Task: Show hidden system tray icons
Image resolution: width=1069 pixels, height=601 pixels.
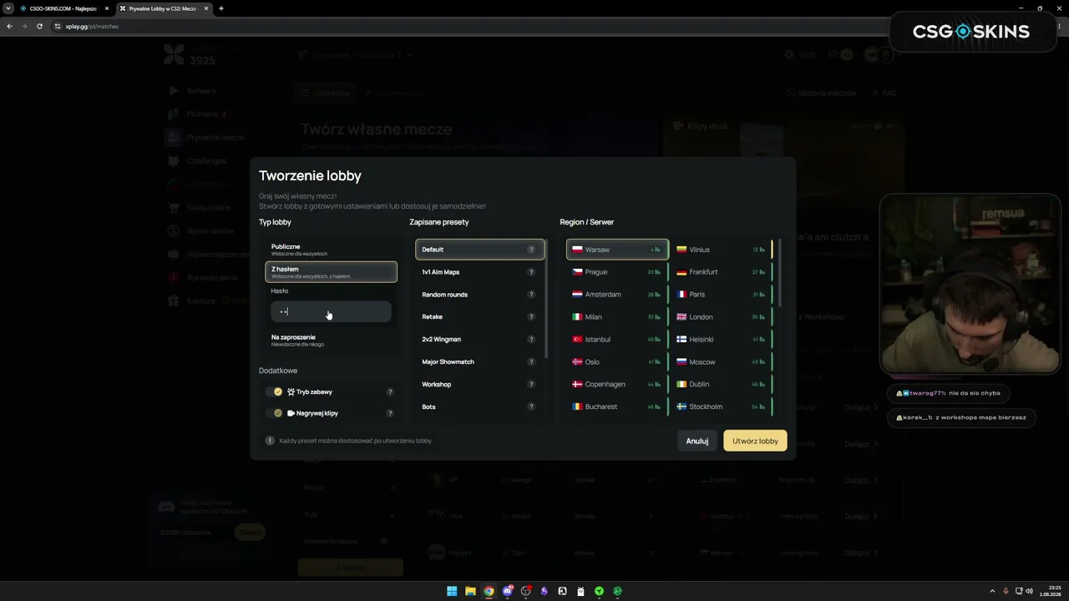Action: [x=992, y=591]
